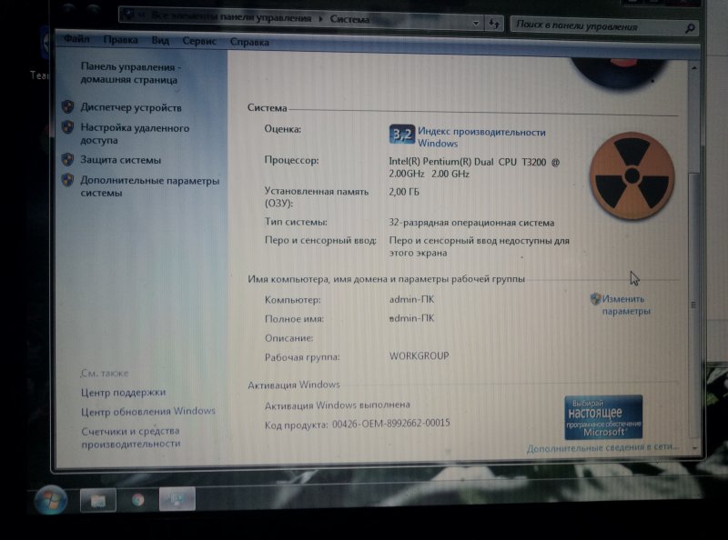The image size is (728, 540).
Task: Open the Explorer folder icon on taskbar
Action: point(97,499)
